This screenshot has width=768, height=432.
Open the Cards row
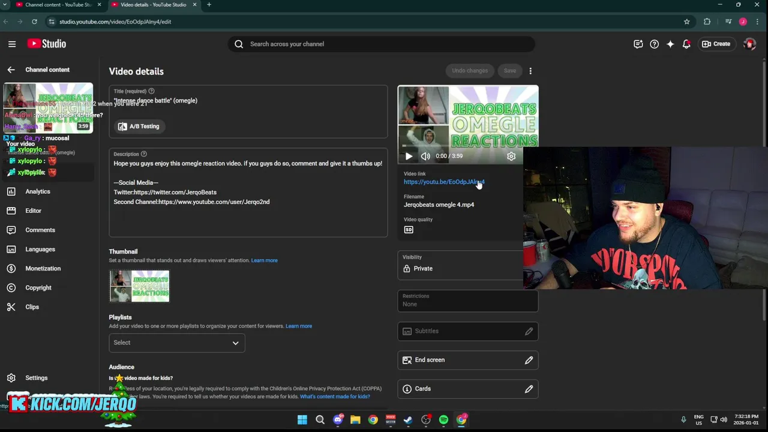click(x=468, y=389)
